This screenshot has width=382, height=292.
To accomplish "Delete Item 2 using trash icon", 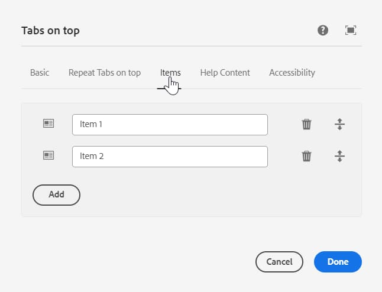I will pos(306,156).
